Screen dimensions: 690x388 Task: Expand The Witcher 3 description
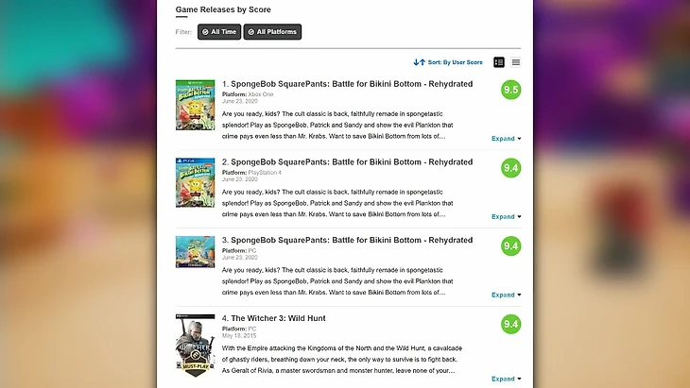(506, 379)
